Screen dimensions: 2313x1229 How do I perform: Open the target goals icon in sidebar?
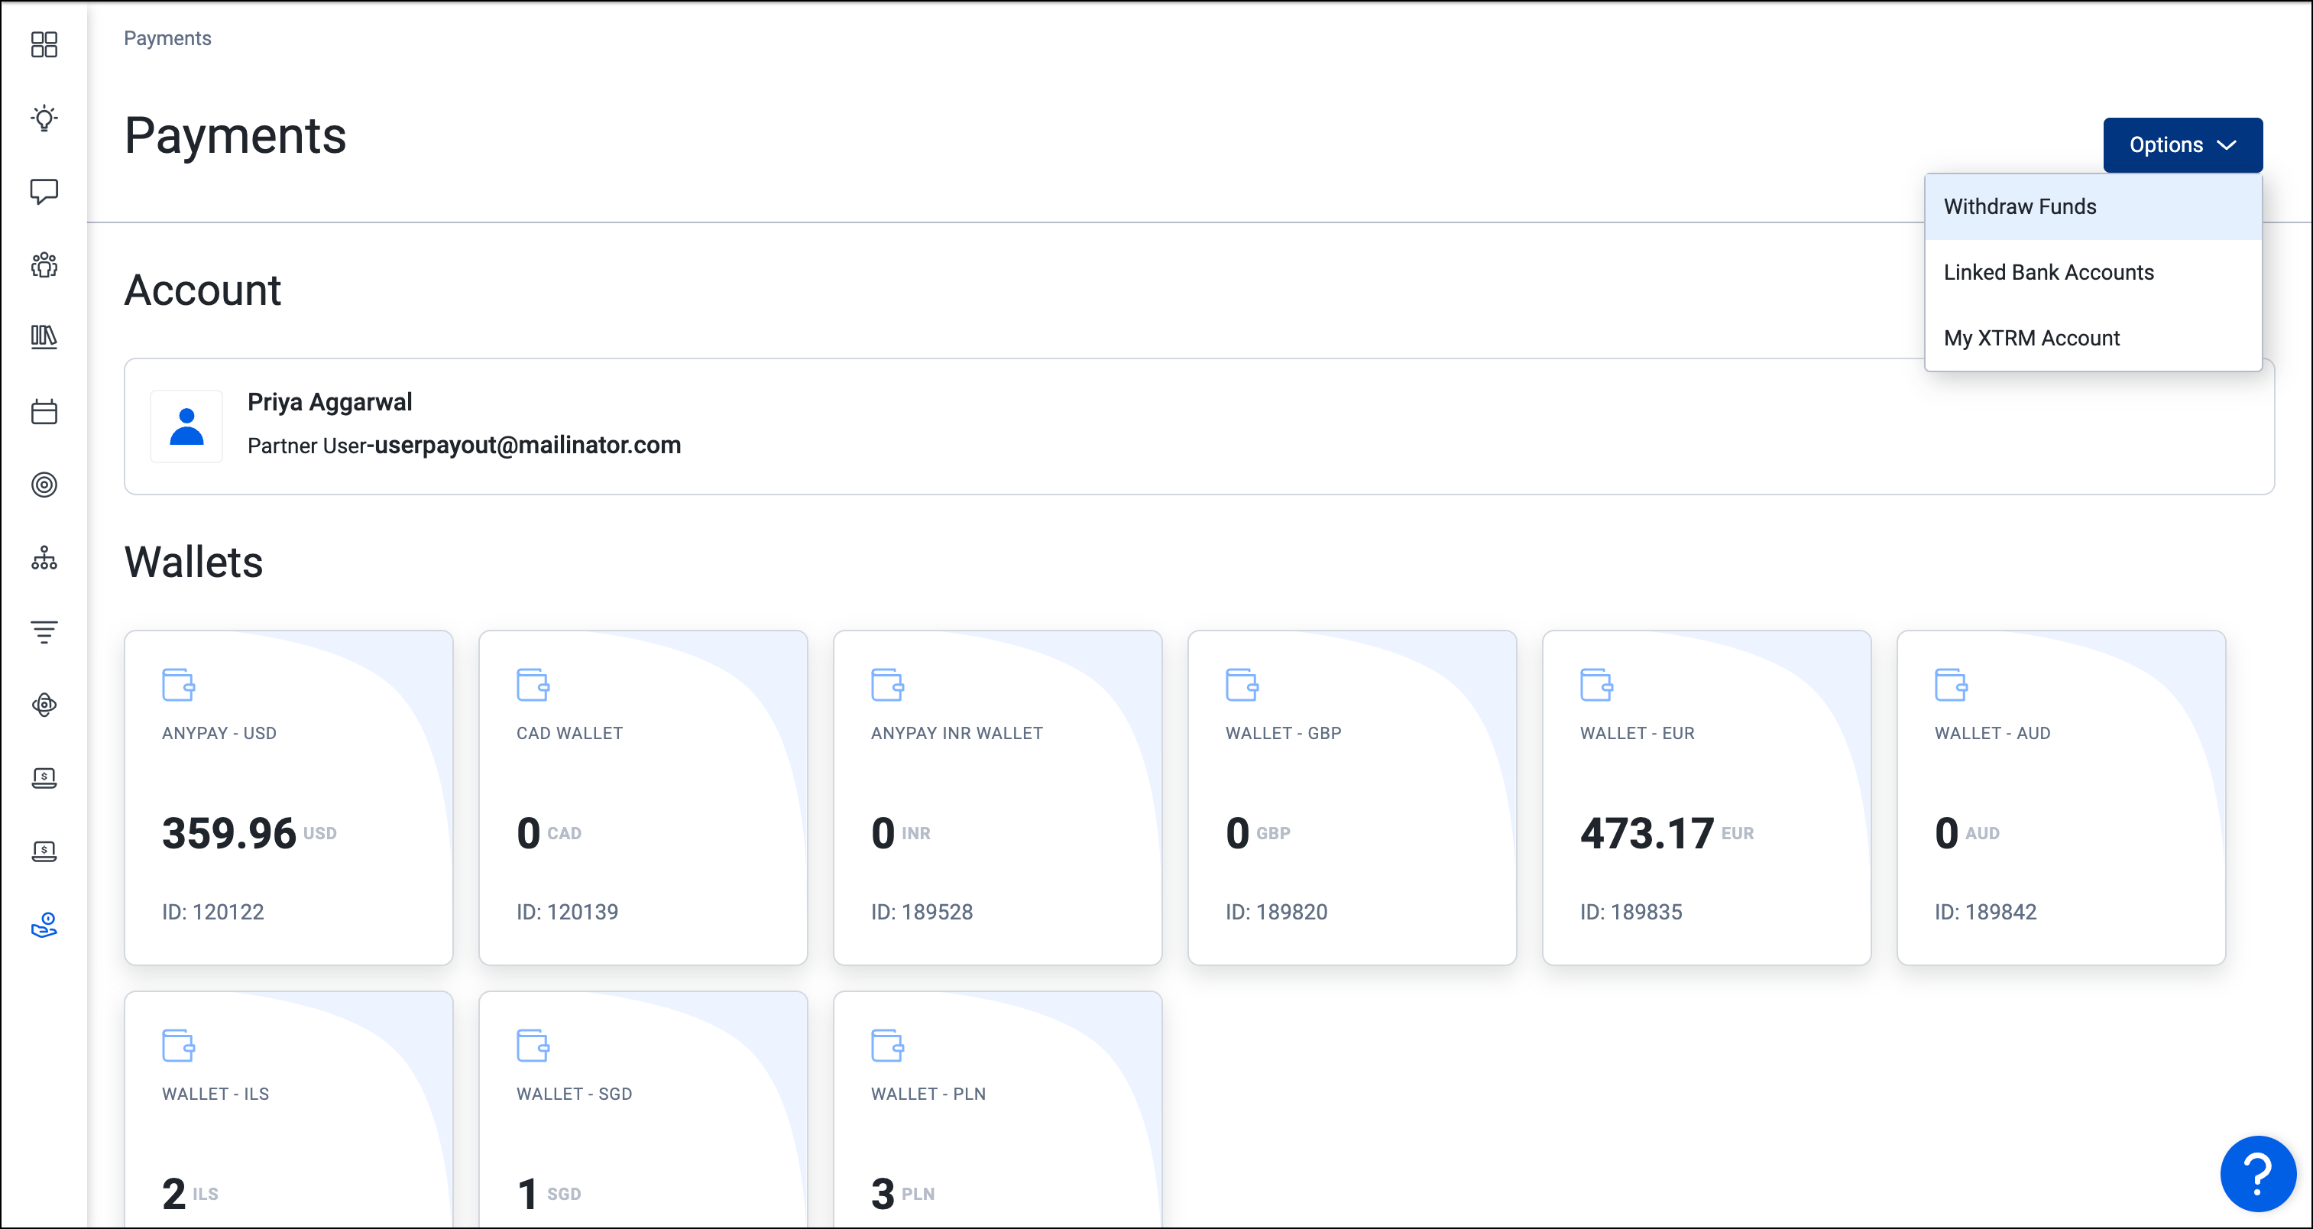click(x=44, y=485)
